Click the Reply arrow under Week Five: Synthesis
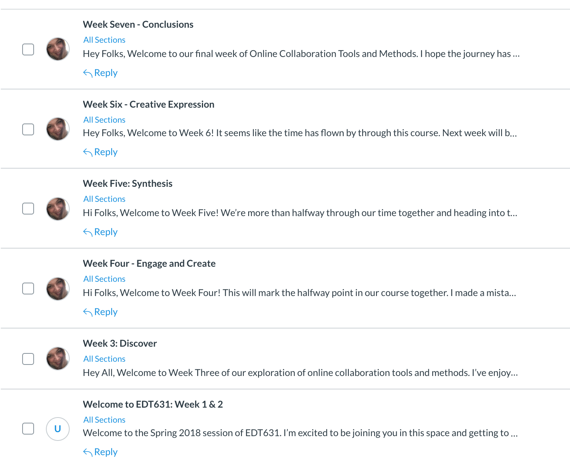This screenshot has width=570, height=467. click(x=87, y=232)
